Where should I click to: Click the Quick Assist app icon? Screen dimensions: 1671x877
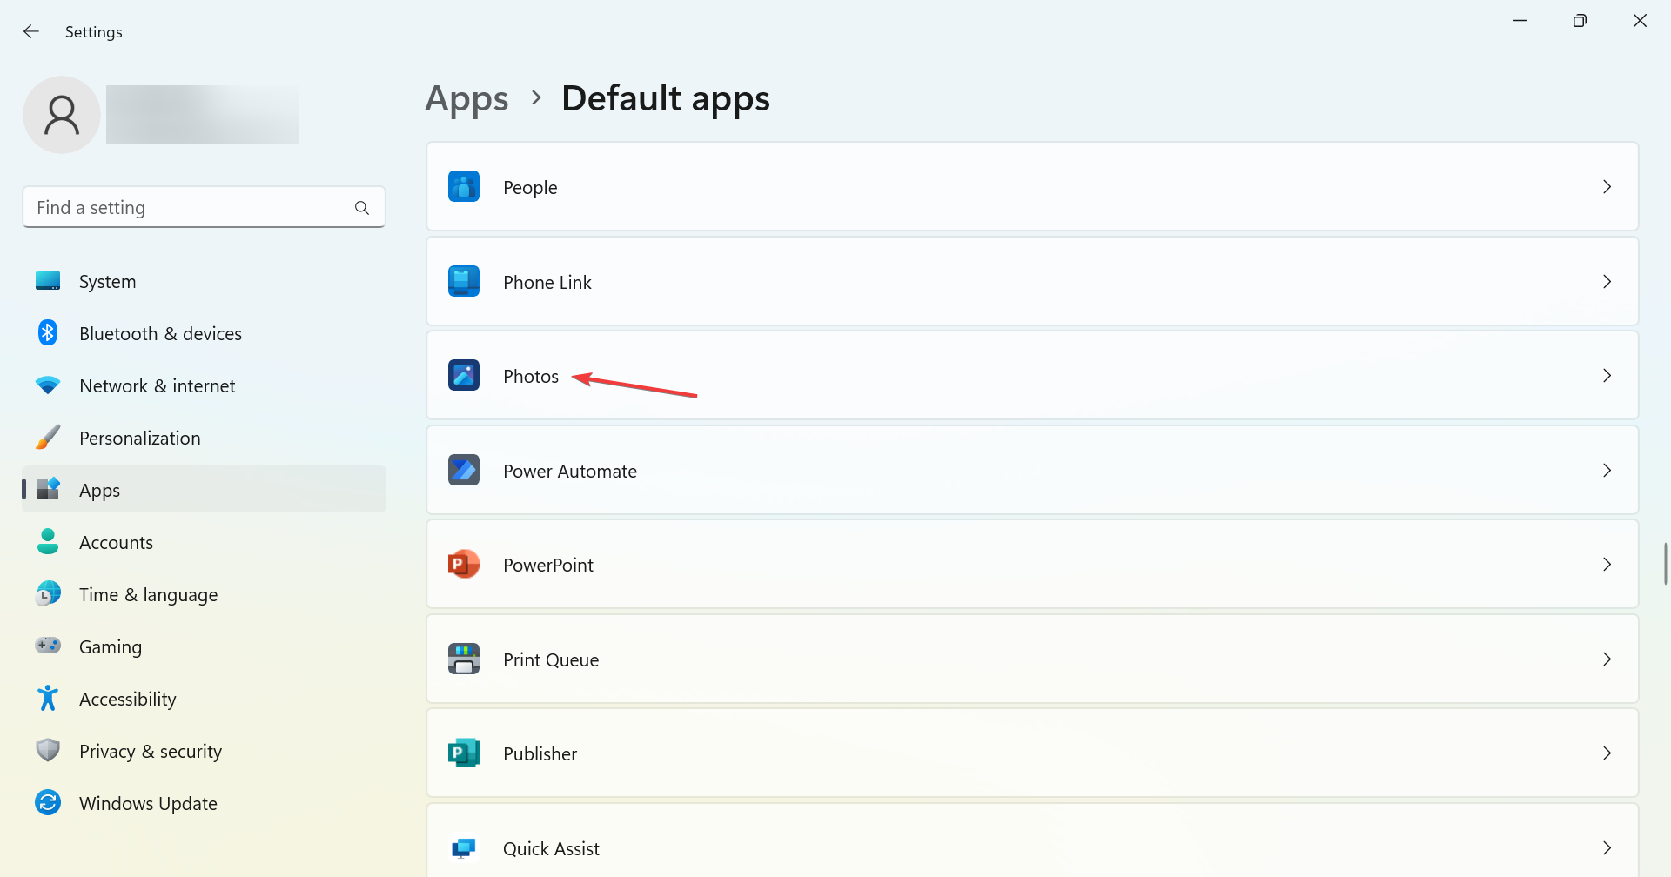point(464,847)
